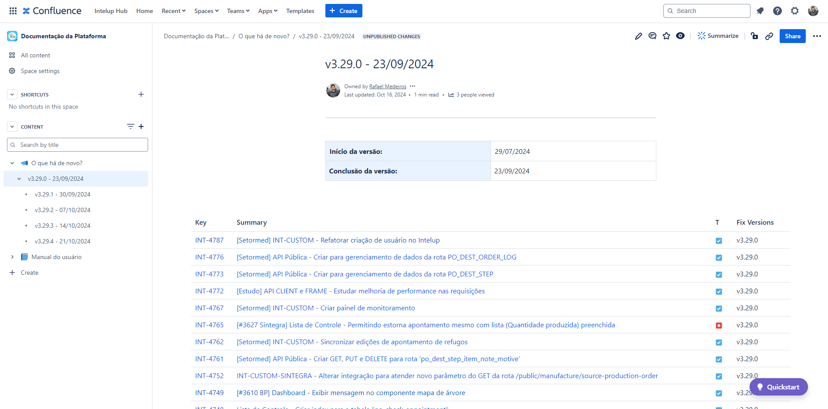The width and height of the screenshot is (828, 409).
Task: Toggle the done checkbox for INT-4787
Action: 719,240
